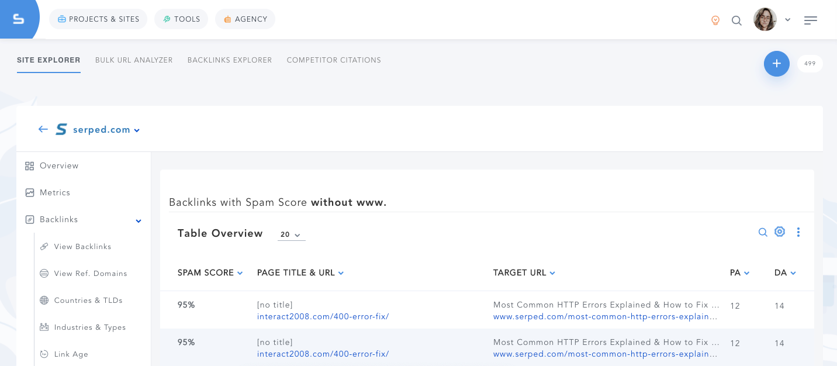
Task: Switch to Backlinks Explorer tab
Action: 230,60
